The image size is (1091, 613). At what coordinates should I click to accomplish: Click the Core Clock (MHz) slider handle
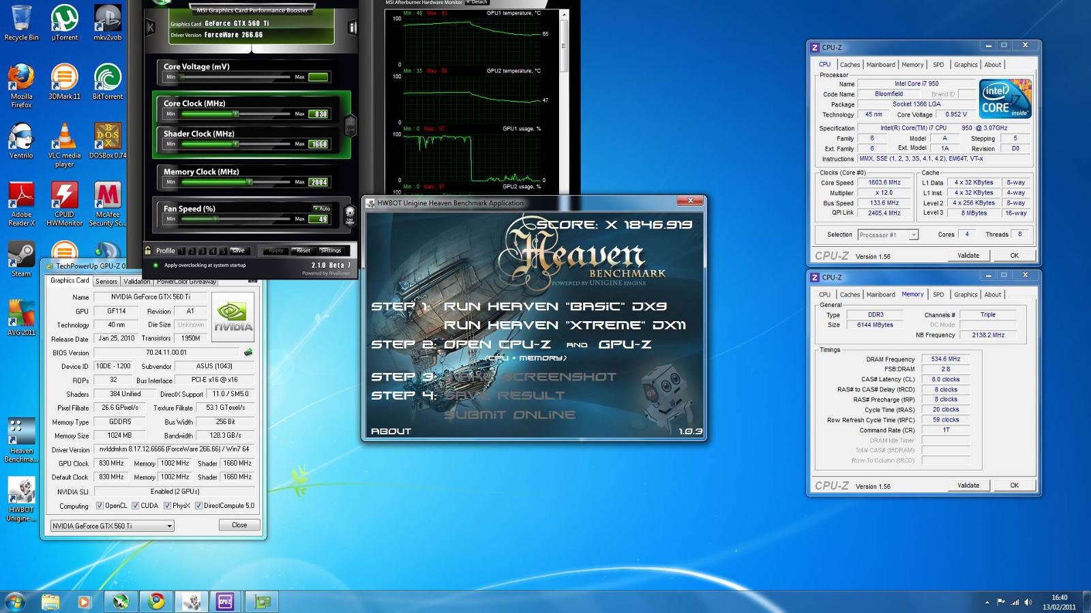[235, 114]
